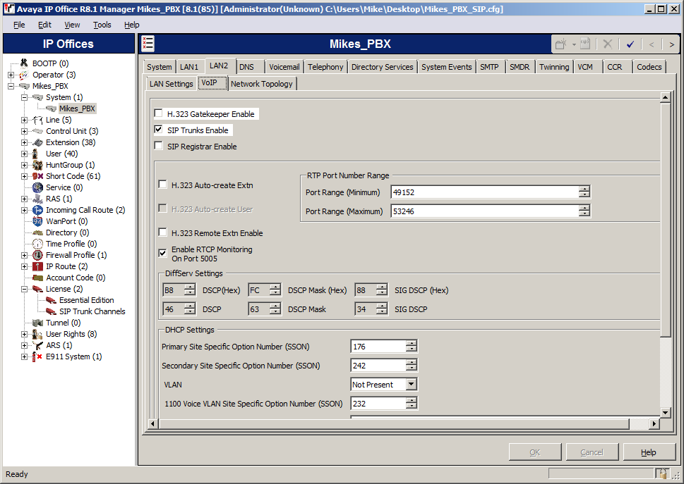Click the Help button at bottom right
Screen dimensions: 684x484
tap(648, 452)
